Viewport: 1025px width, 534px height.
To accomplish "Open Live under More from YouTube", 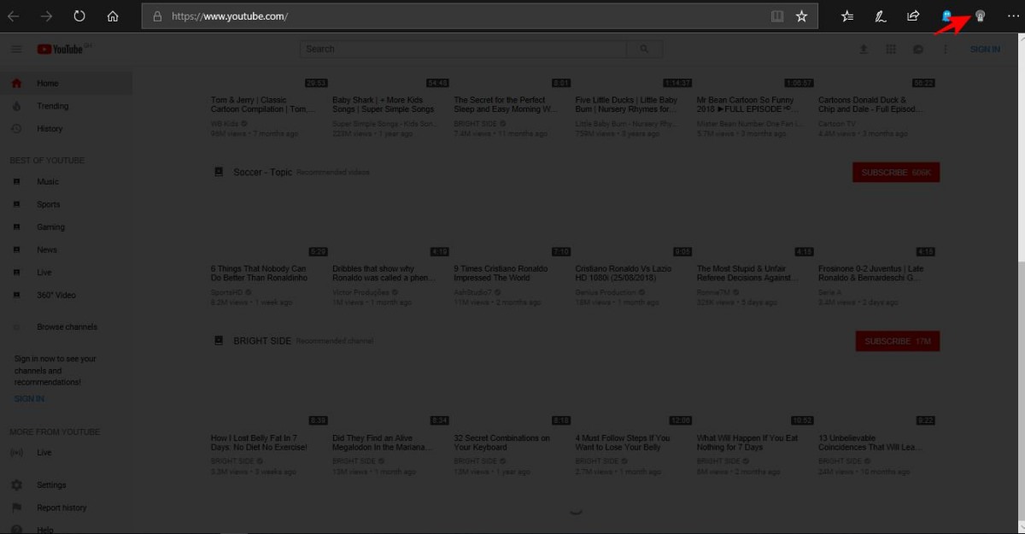I will pos(66,453).
